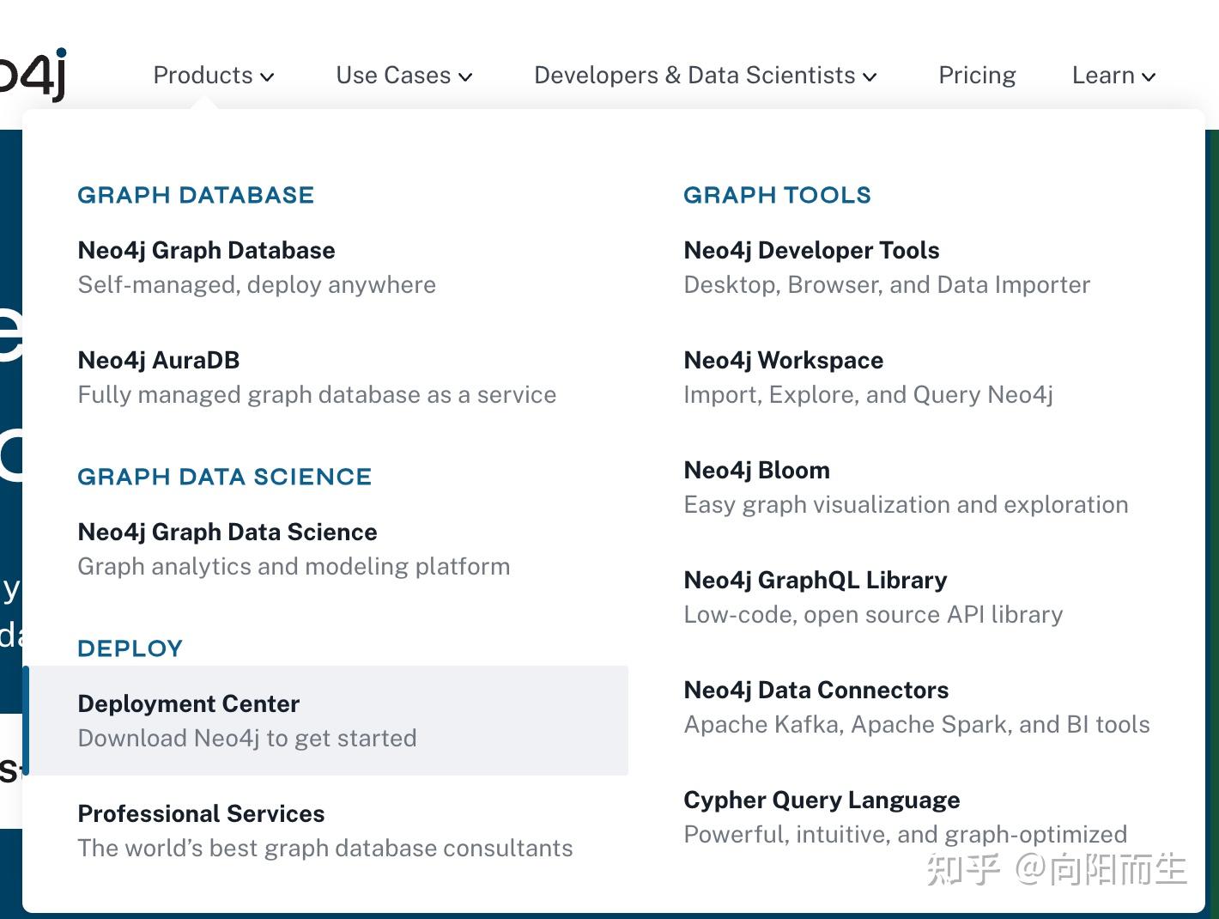Go to Neo4j Workspace
1219x919 pixels.
(783, 361)
